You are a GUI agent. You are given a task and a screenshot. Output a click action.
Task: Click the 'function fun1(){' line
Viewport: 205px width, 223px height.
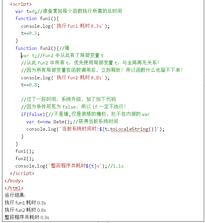(37, 19)
